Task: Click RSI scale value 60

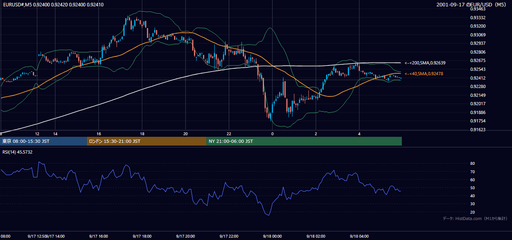Action: (x=472, y=180)
